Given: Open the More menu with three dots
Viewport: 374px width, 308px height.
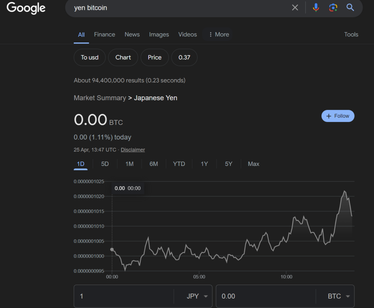Looking at the screenshot, I should (x=218, y=34).
